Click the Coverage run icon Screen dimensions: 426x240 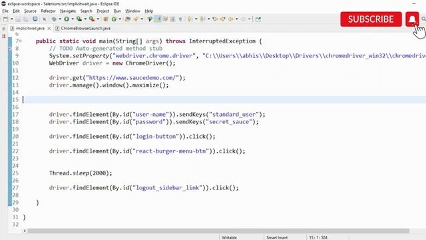tap(79, 19)
